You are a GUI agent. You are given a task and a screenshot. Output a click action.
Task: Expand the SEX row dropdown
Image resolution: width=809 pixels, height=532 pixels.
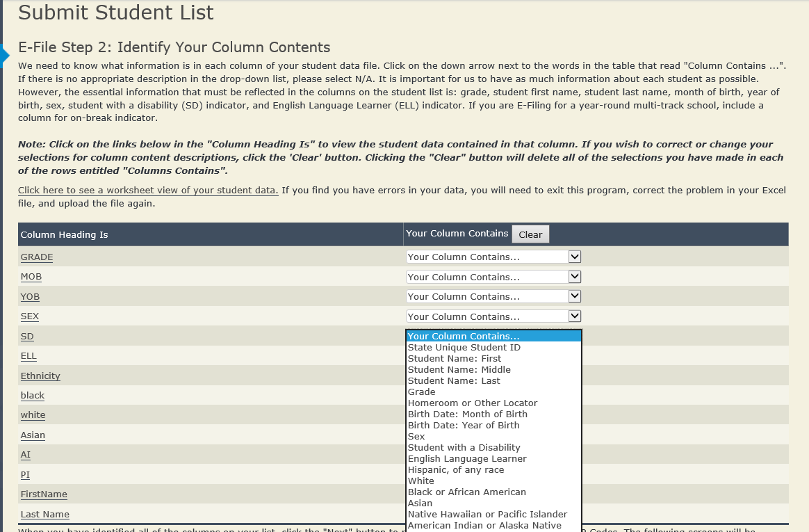[493, 316]
